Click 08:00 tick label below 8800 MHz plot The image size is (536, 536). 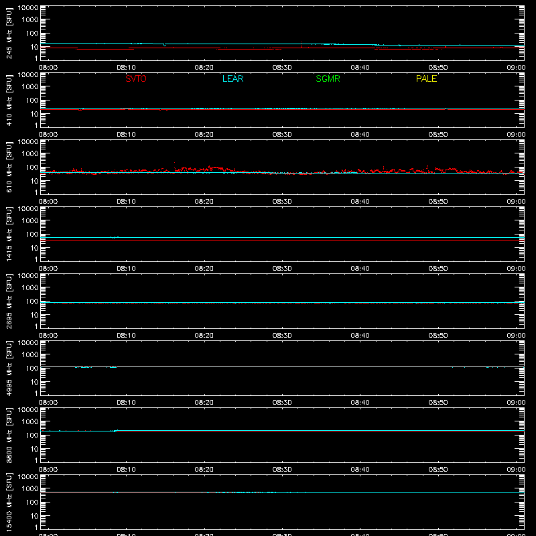click(x=48, y=470)
